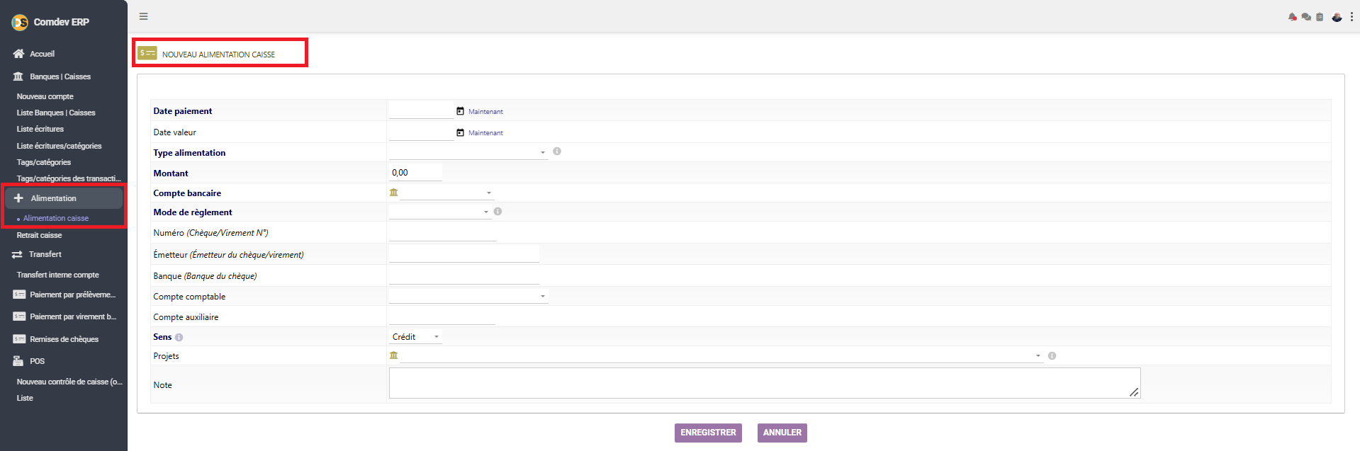
Task: Toggle the hamburger sidebar menu
Action: click(144, 16)
